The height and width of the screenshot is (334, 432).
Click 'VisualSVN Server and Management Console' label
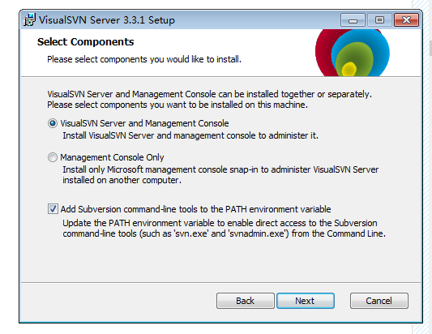coord(144,123)
